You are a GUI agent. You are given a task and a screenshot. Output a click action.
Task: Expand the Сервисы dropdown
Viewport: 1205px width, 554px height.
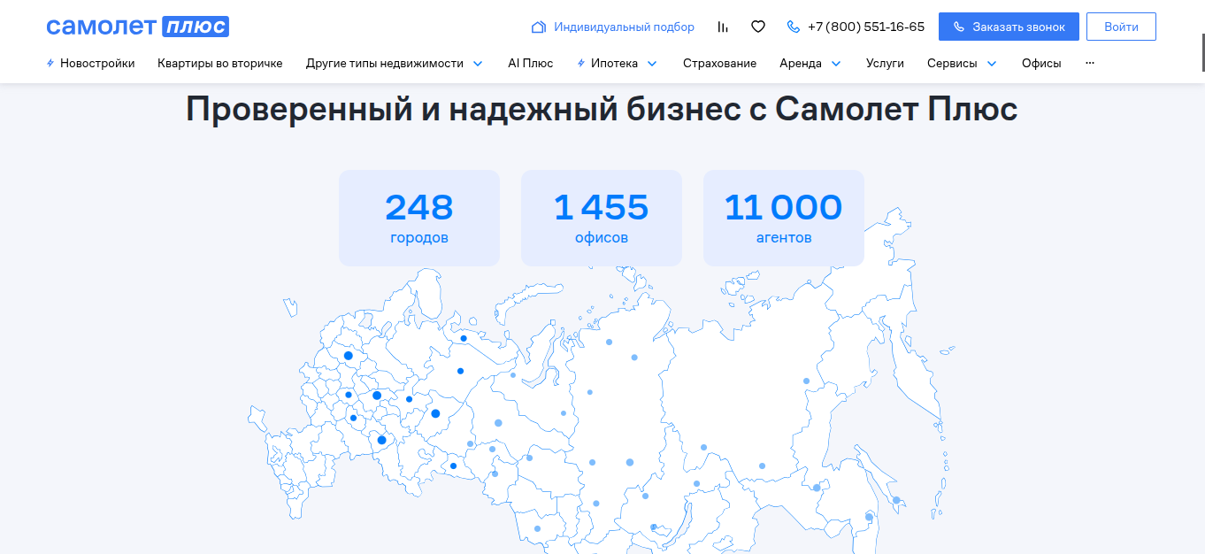(962, 63)
